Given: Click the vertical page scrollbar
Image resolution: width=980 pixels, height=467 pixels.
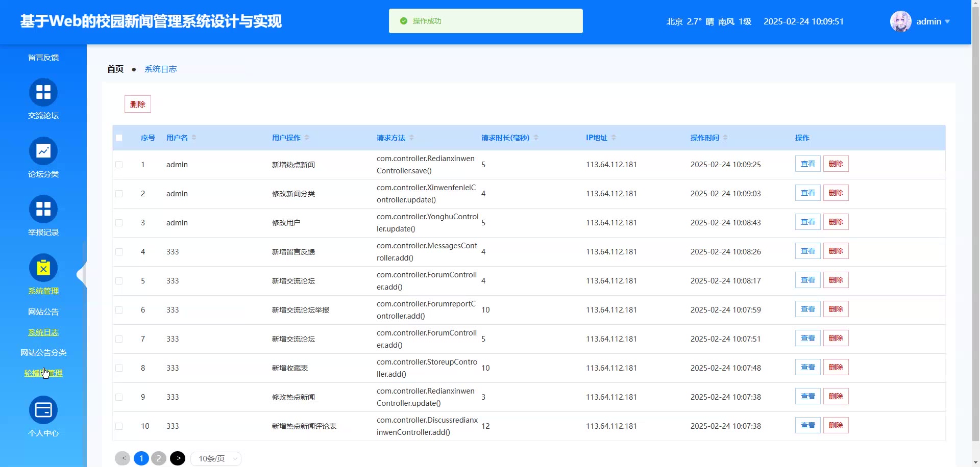Looking at the screenshot, I should pyautogui.click(x=975, y=229).
